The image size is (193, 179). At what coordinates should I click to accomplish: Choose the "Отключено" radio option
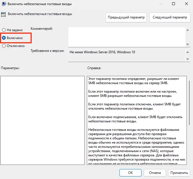click(4, 46)
